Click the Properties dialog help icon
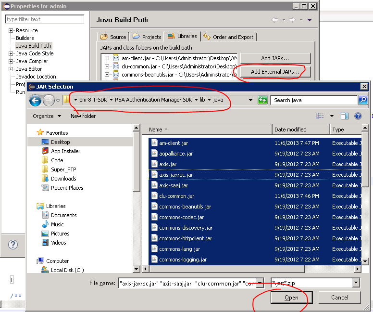The height and width of the screenshot is (312, 373). pos(13,245)
